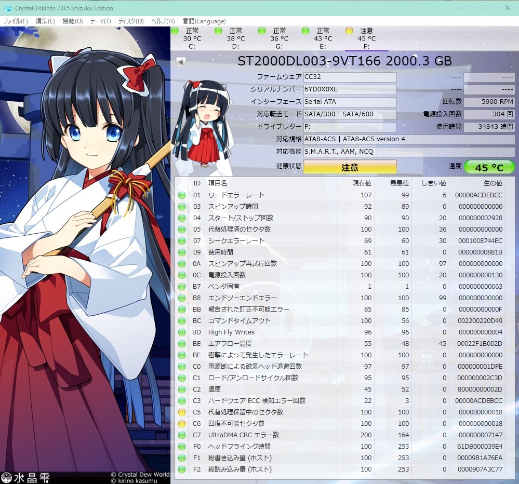519x484 pixels.
Task: Open the 機能(U) menu
Action: coord(72,21)
